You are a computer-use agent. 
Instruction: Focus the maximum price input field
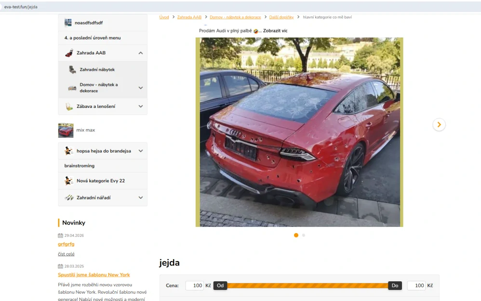[416, 286]
